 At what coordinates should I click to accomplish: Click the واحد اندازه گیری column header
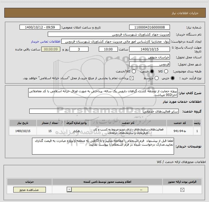76,123
